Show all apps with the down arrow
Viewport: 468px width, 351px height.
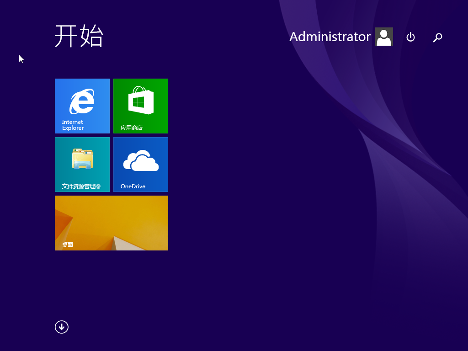point(62,327)
